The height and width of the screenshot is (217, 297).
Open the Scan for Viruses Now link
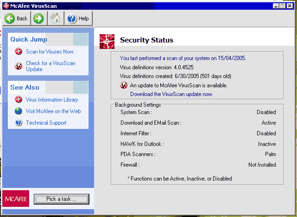pos(50,52)
